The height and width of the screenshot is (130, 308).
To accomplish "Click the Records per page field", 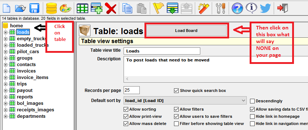I will [131, 90].
